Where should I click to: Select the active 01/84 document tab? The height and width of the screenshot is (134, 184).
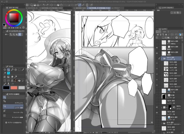click(x=99, y=8)
